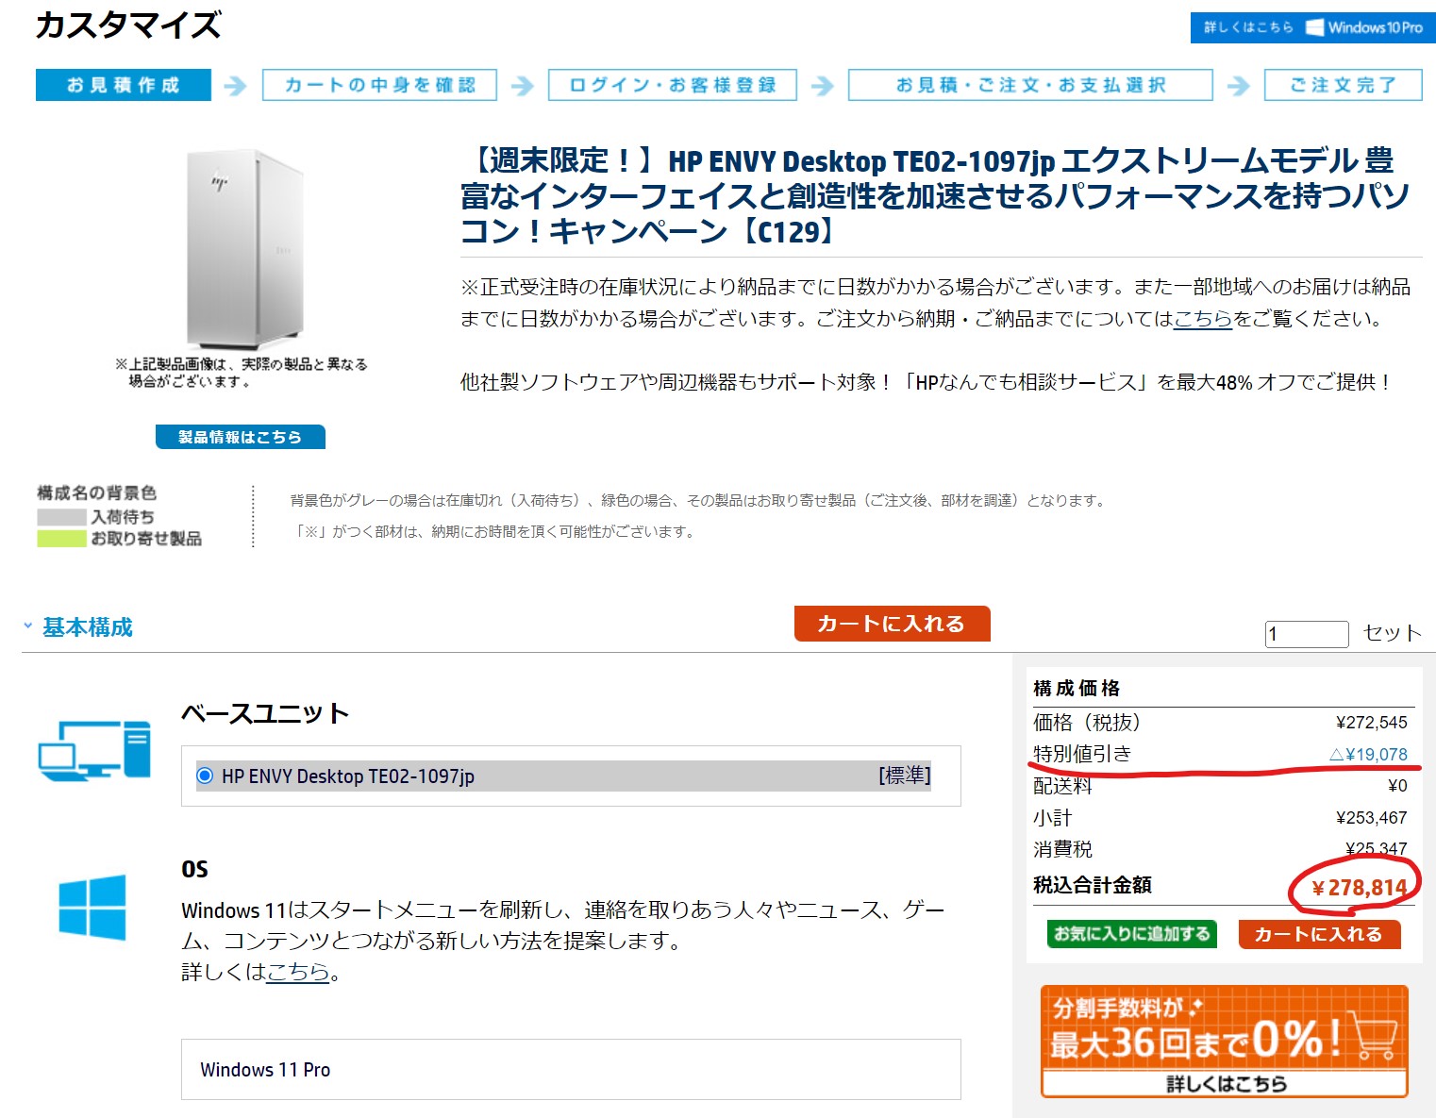Select the Windows 11 Pro option row
The width and height of the screenshot is (1436, 1118).
click(x=571, y=1070)
